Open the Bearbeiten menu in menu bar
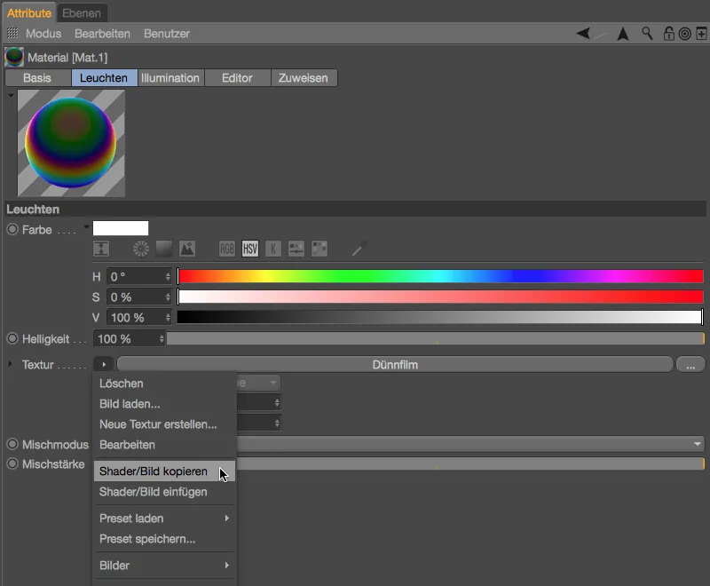The height and width of the screenshot is (586, 710). tap(102, 34)
